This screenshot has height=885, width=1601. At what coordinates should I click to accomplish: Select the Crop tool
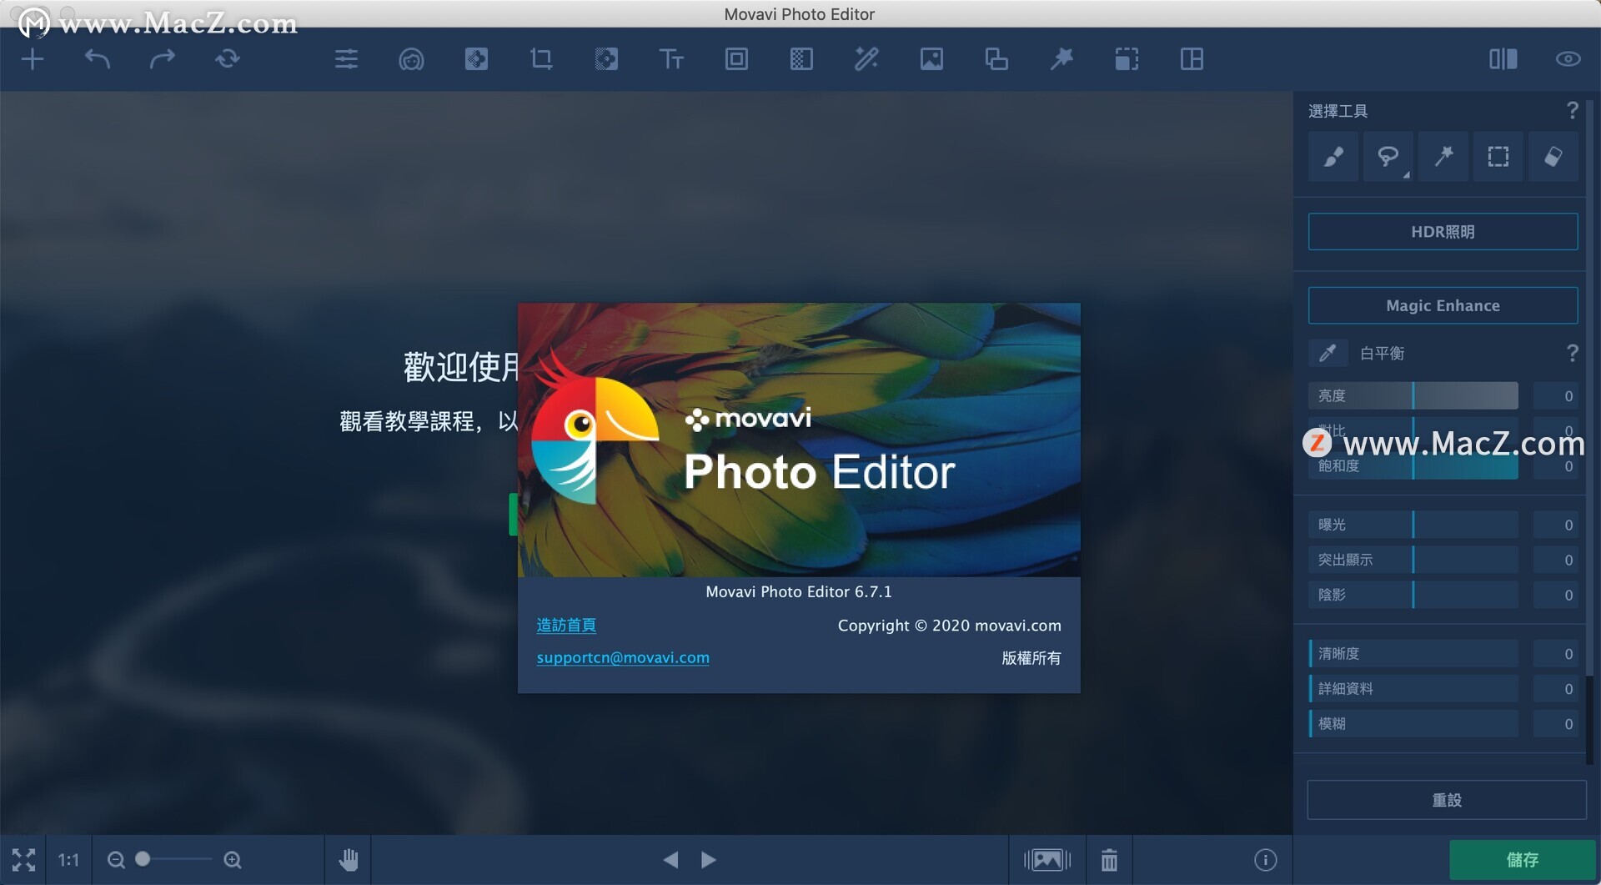(541, 59)
